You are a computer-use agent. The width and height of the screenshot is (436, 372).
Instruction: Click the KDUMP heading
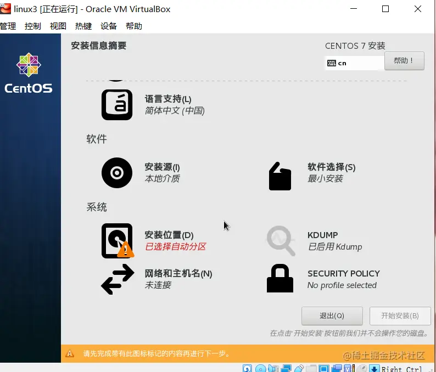322,235
